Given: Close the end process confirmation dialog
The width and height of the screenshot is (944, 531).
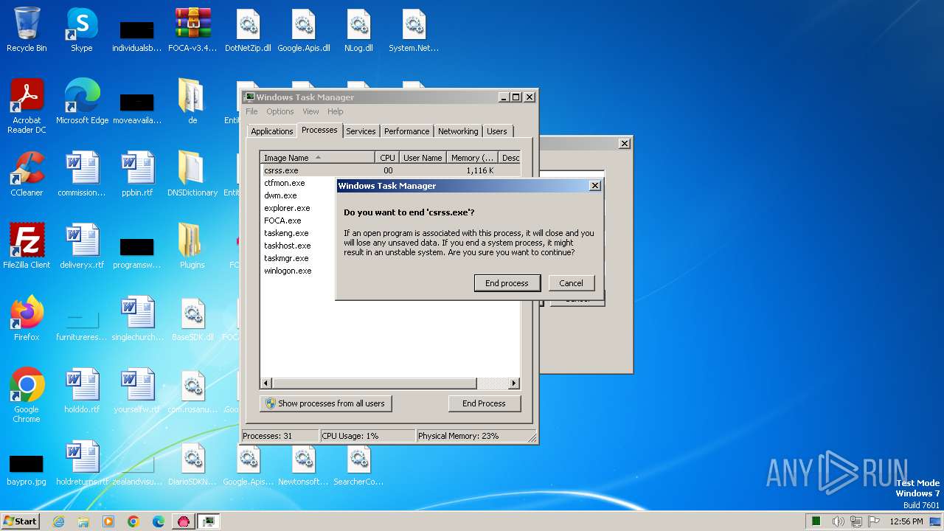Looking at the screenshot, I should pyautogui.click(x=594, y=186).
